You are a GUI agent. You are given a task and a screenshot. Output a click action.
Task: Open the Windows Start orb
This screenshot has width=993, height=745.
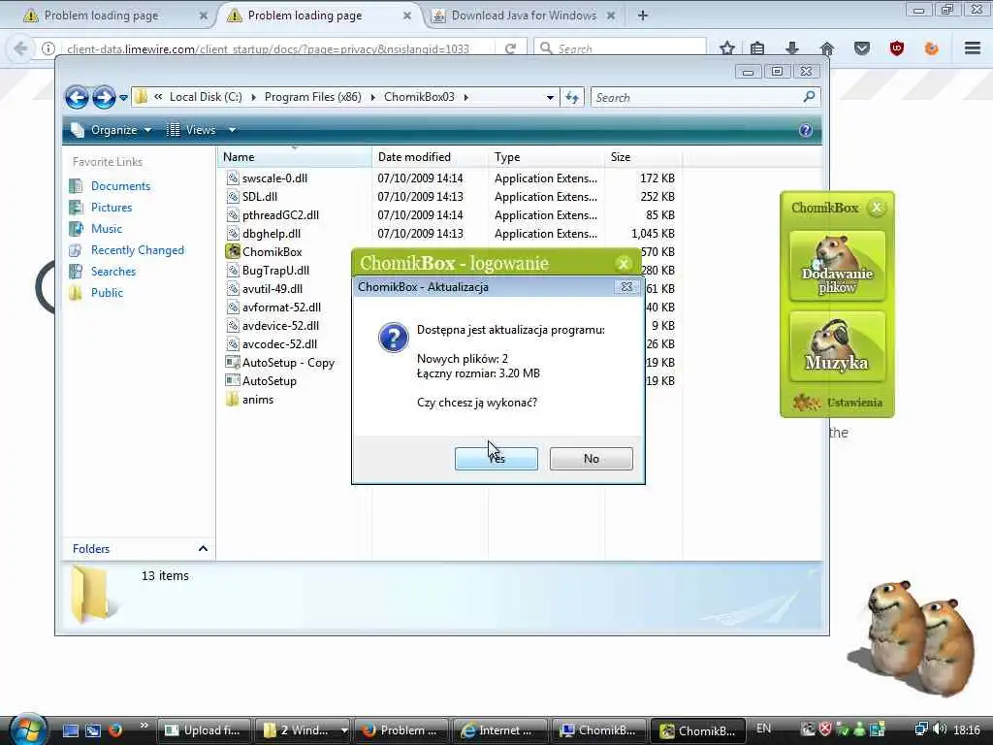[x=28, y=729]
